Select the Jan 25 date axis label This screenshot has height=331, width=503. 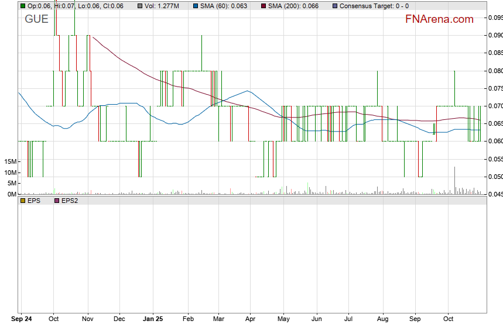pos(153,319)
